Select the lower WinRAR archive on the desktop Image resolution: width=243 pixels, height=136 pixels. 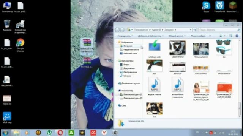pyautogui.click(x=87, y=62)
